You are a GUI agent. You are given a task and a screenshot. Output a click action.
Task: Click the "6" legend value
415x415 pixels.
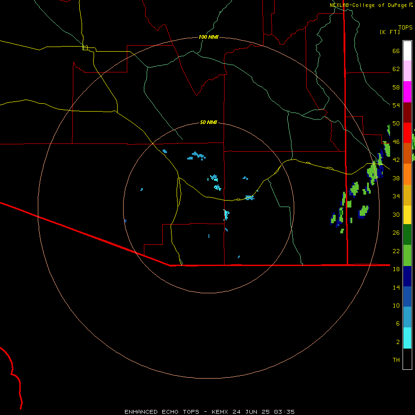[x=398, y=324]
